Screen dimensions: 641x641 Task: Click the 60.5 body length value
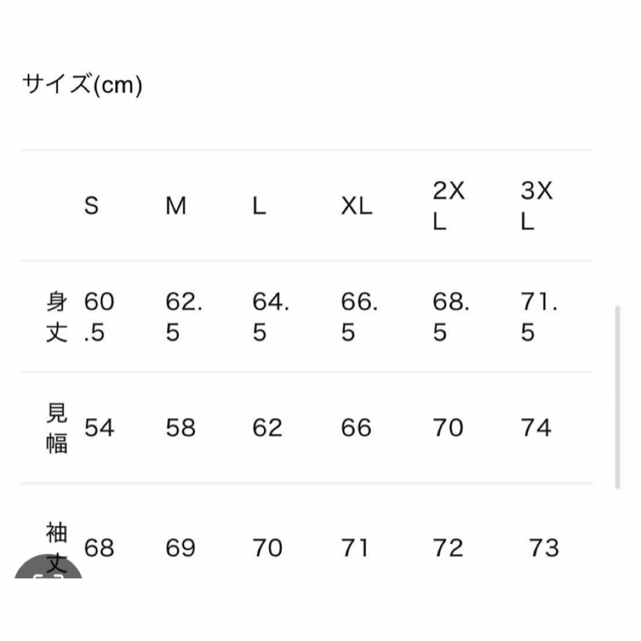tap(99, 317)
